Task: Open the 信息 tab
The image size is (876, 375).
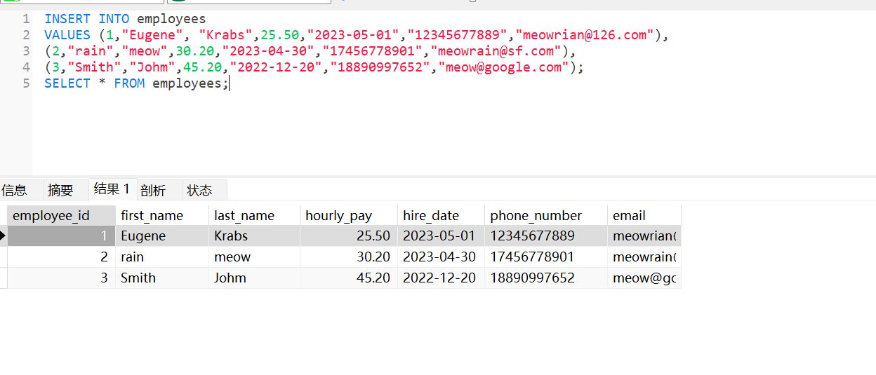Action: pos(14,190)
